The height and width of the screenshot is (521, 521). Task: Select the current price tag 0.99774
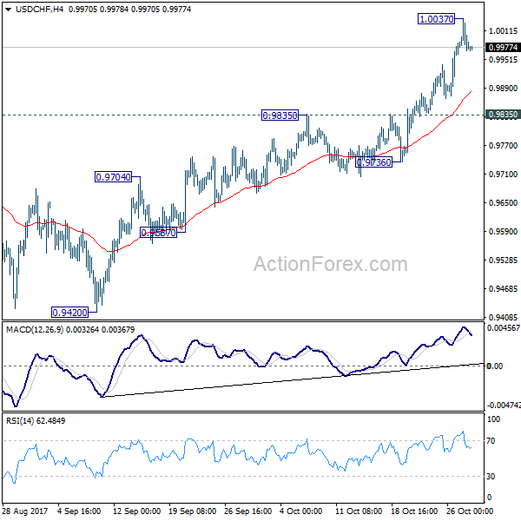pyautogui.click(x=503, y=48)
